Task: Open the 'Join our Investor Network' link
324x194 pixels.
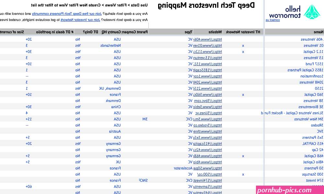Action: point(80,20)
